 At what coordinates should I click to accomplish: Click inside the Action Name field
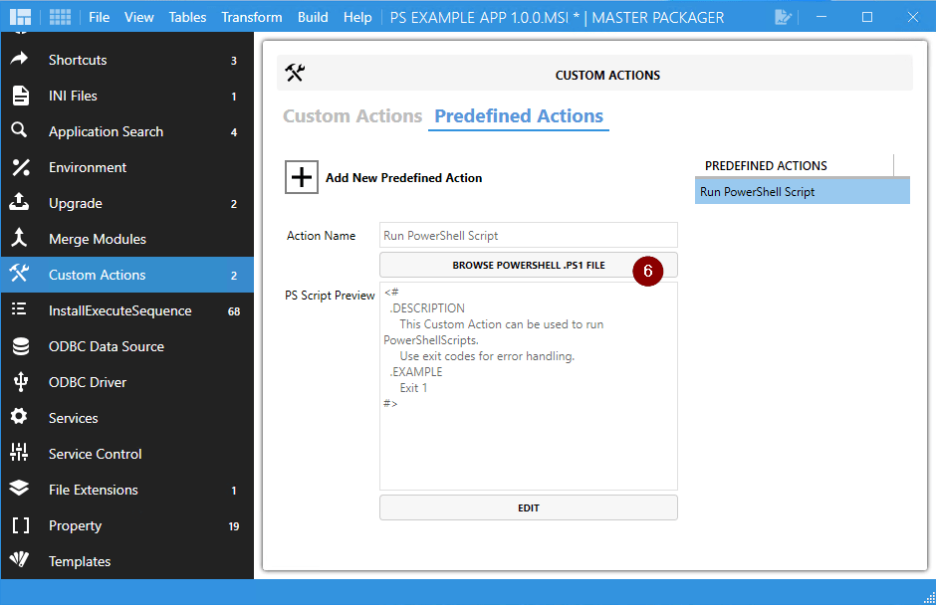528,235
